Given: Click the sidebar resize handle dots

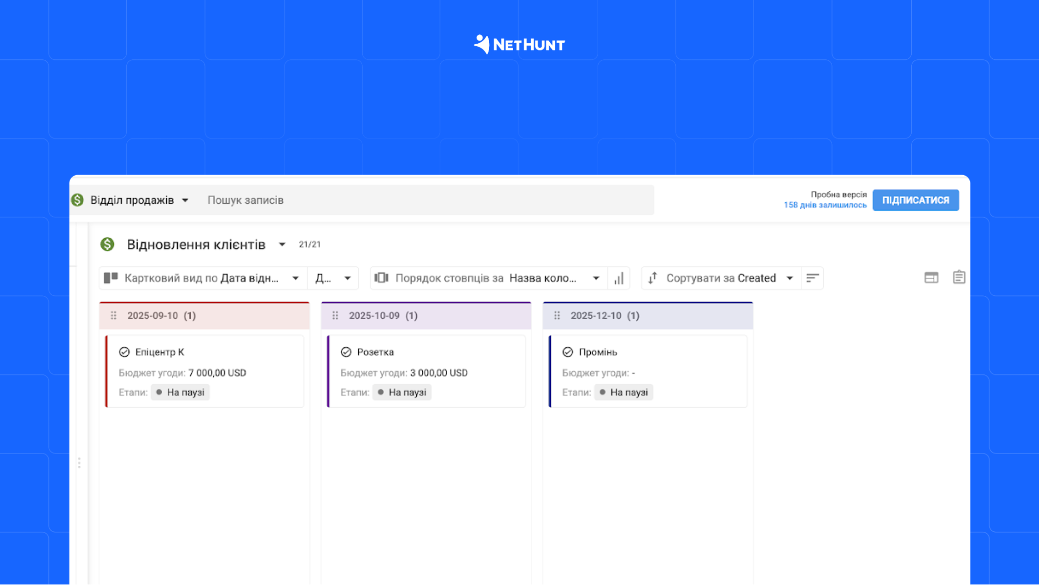Looking at the screenshot, I should (x=79, y=463).
